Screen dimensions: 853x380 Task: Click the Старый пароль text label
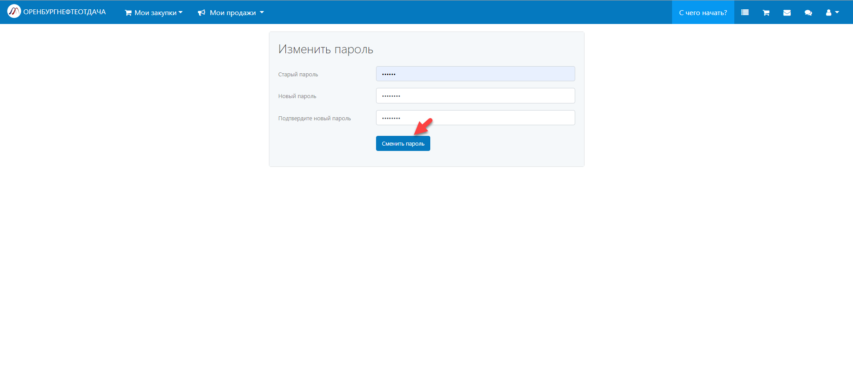[298, 75]
